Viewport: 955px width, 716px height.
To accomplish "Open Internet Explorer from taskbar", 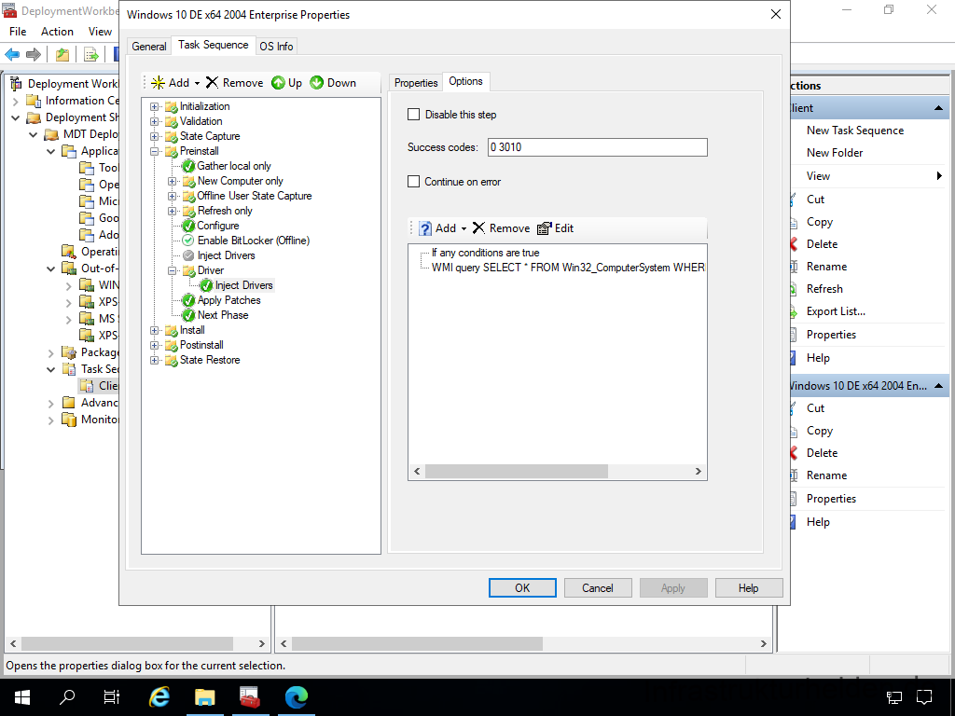I will [159, 697].
